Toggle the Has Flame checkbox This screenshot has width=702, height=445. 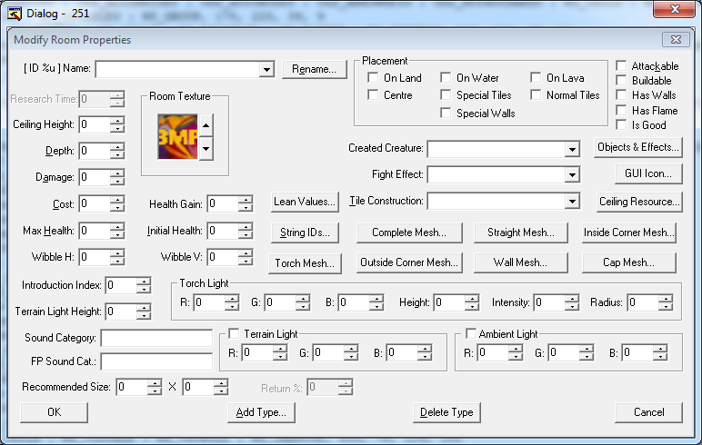tap(621, 110)
